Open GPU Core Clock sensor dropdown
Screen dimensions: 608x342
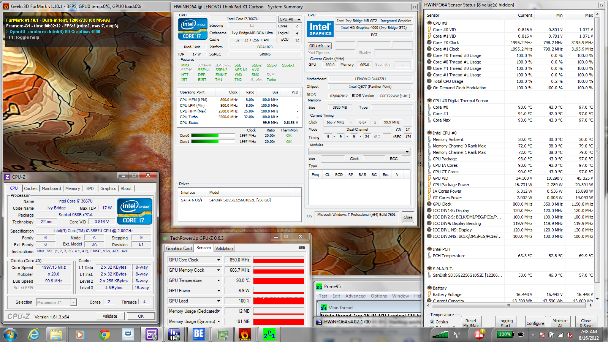(218, 260)
